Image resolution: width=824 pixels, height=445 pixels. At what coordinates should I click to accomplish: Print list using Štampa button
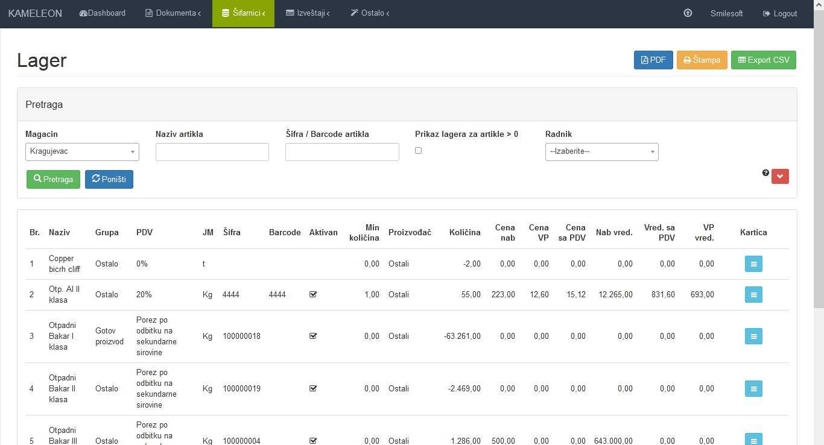tap(702, 60)
